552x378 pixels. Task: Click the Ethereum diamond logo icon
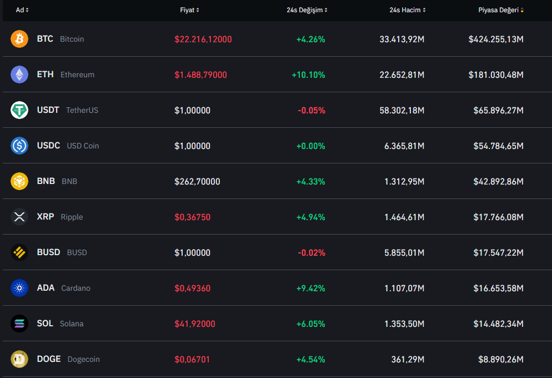(19, 74)
